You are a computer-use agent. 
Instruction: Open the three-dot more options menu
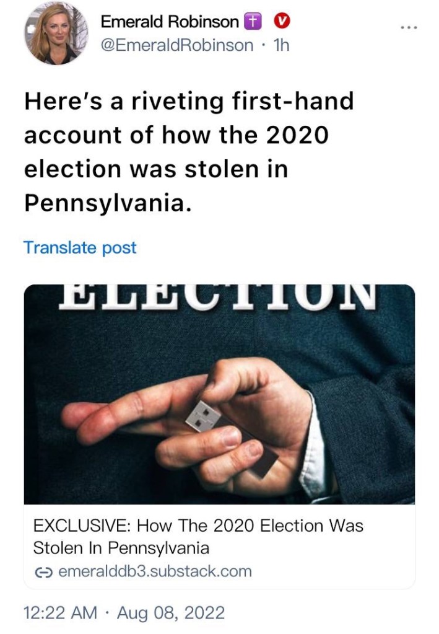point(409,28)
